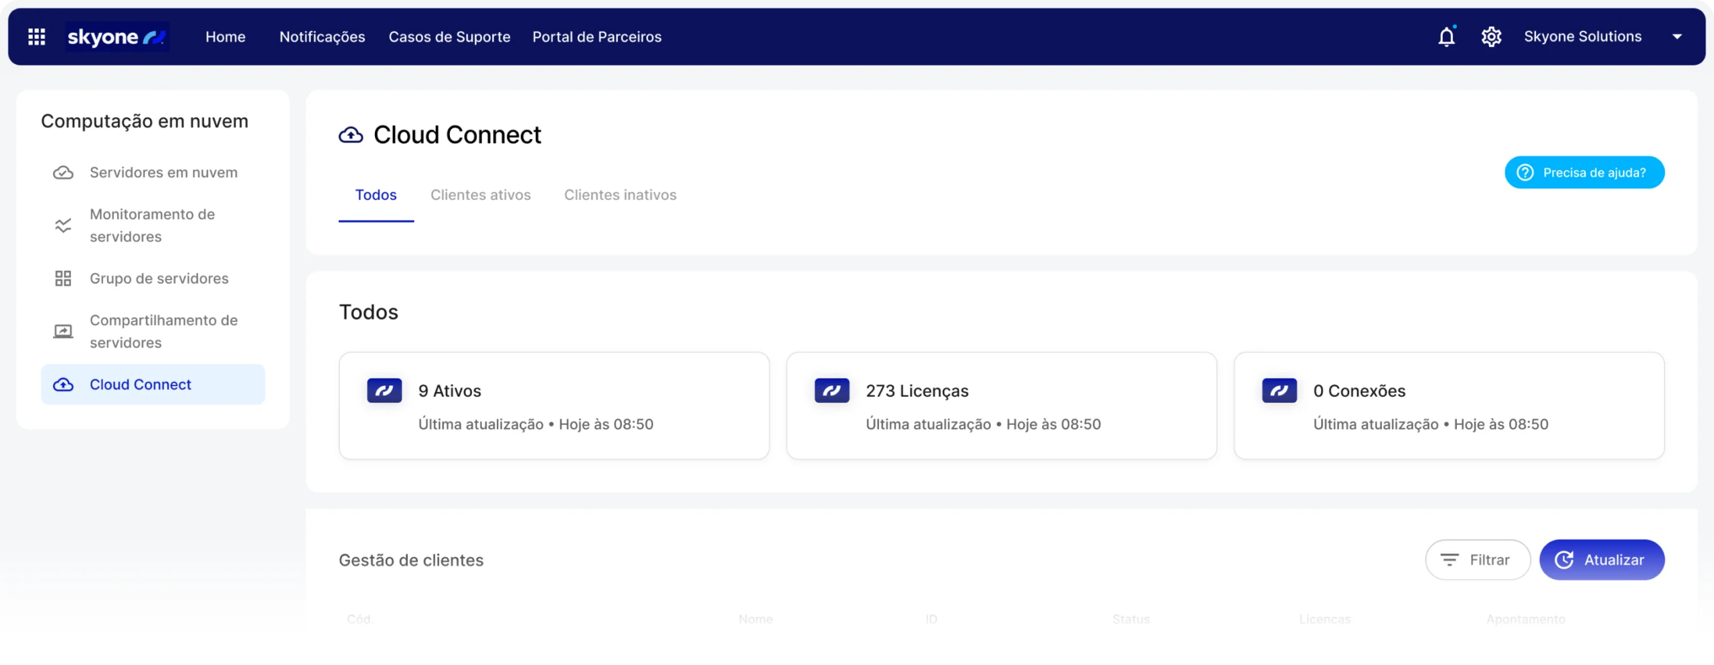Open the notifications bell icon
Screen dimensions: 1714x665
point(1446,37)
